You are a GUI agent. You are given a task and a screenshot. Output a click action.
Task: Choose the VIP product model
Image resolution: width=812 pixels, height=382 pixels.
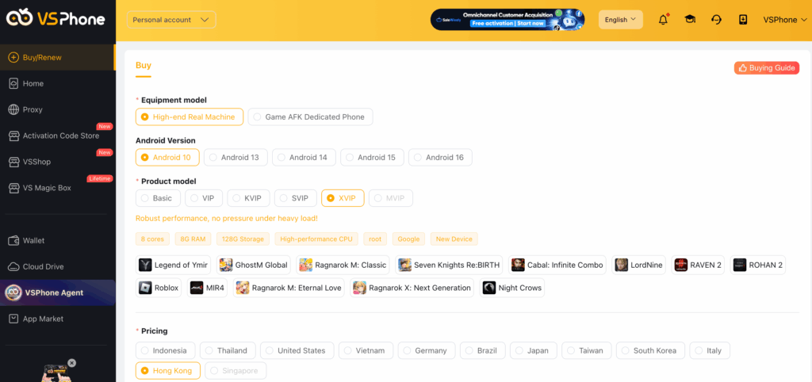(x=204, y=198)
